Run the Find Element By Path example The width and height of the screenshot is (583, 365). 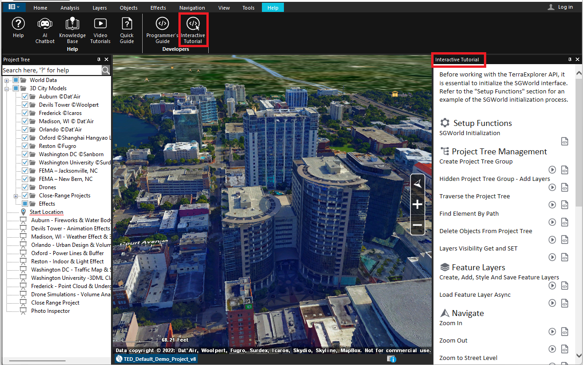point(552,222)
